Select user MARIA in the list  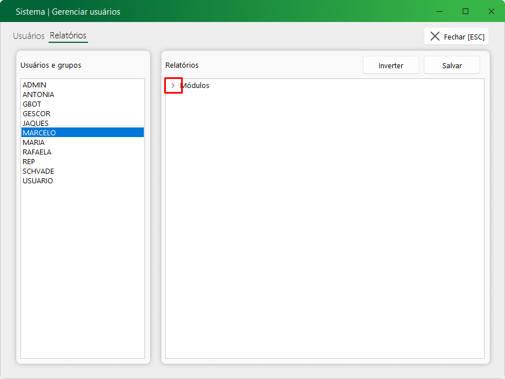(x=33, y=143)
